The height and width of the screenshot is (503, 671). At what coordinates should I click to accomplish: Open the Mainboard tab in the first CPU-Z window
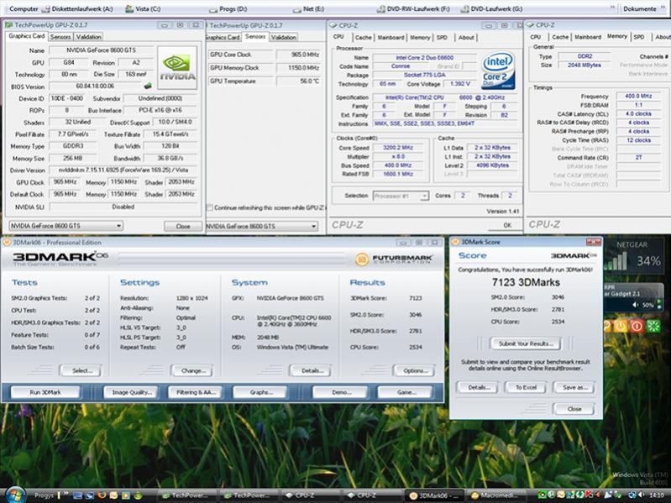coord(391,37)
